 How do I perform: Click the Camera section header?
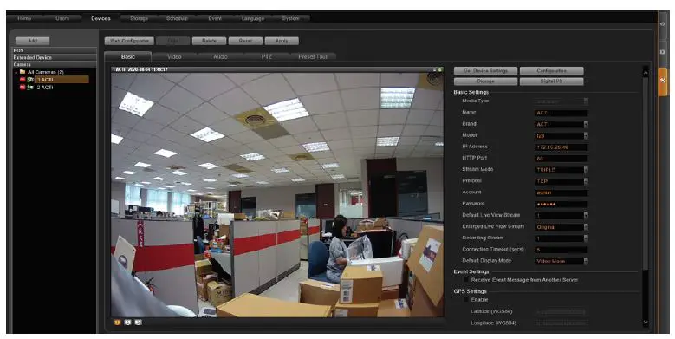[55, 64]
